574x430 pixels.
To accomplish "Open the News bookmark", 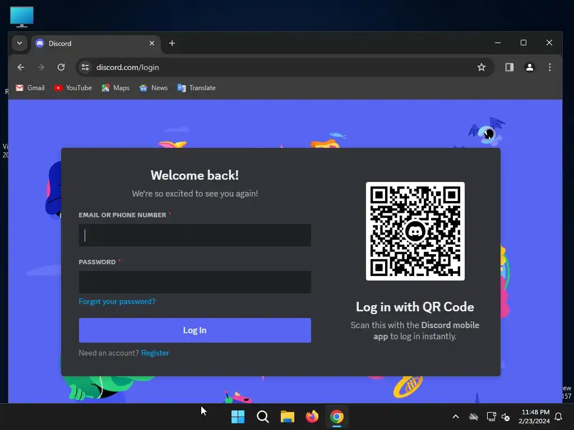I will (x=154, y=88).
